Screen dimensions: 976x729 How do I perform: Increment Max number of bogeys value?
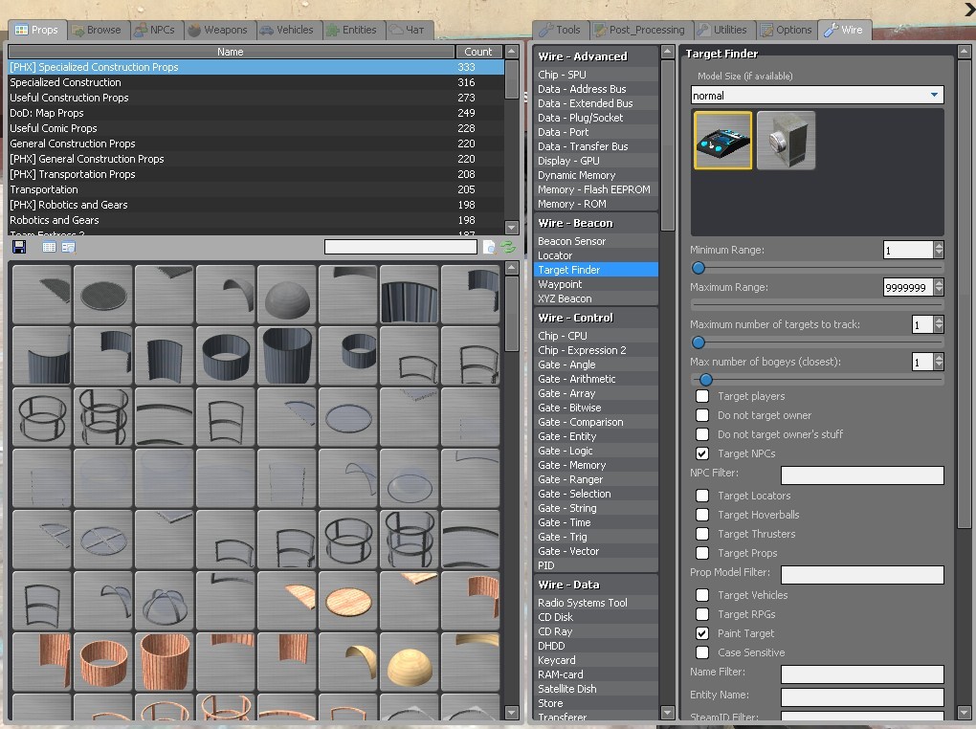[x=938, y=358]
